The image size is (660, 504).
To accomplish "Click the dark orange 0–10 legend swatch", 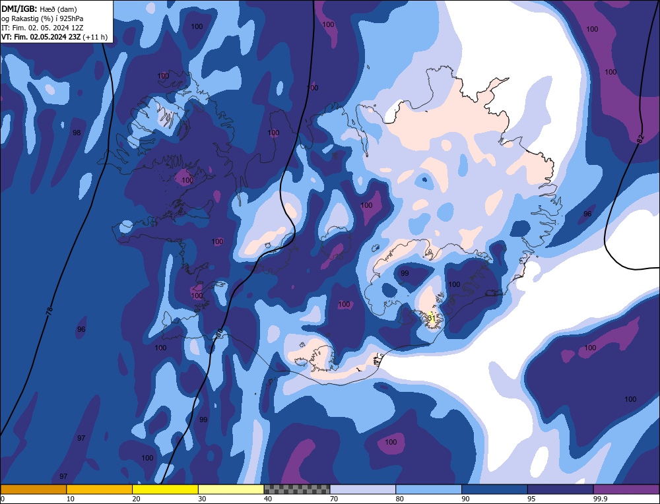I will [x=33, y=489].
